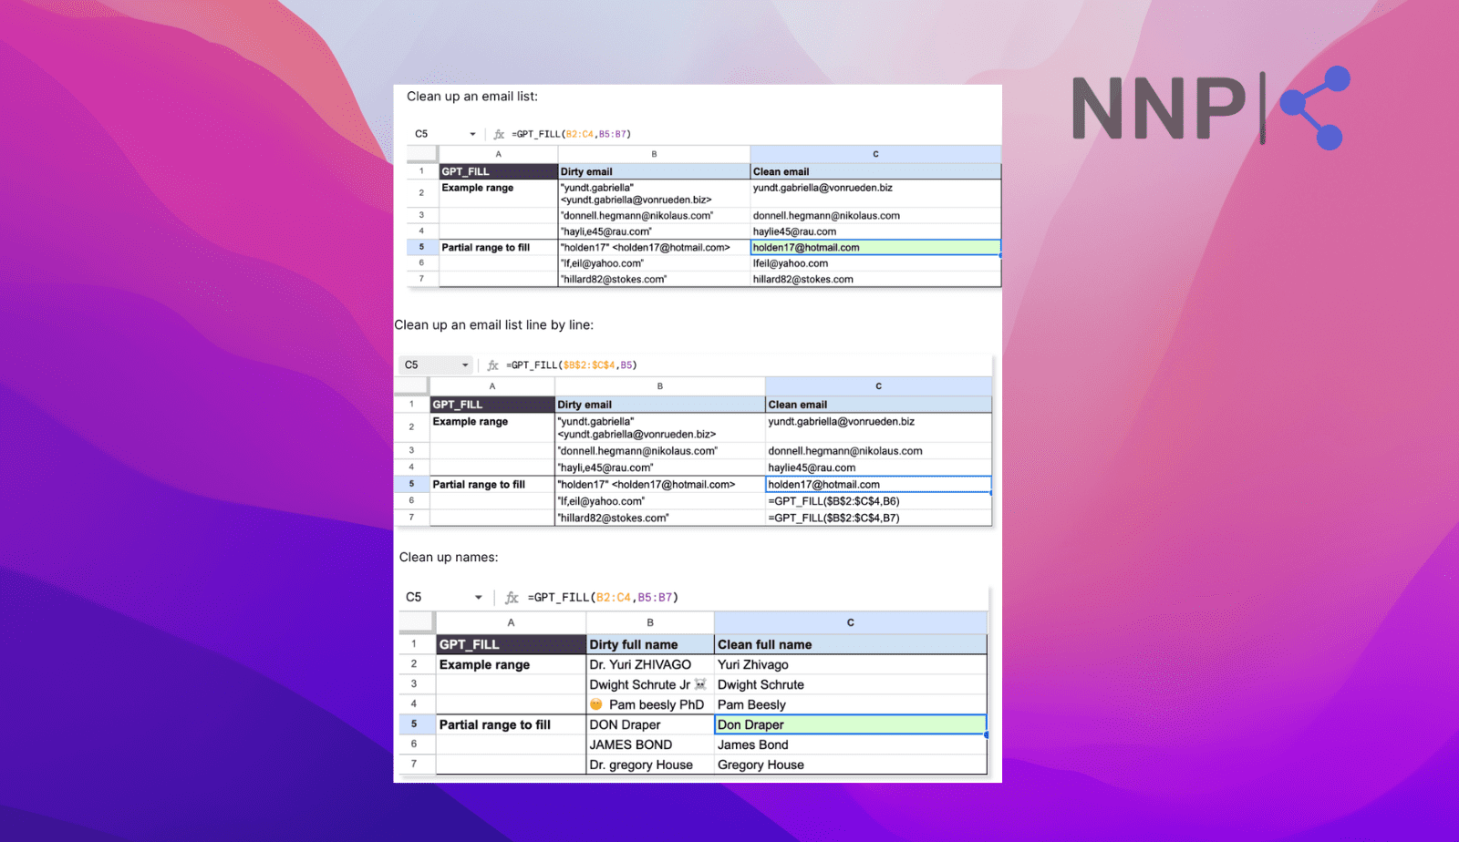Select the Dirty full name header cell

(650, 644)
